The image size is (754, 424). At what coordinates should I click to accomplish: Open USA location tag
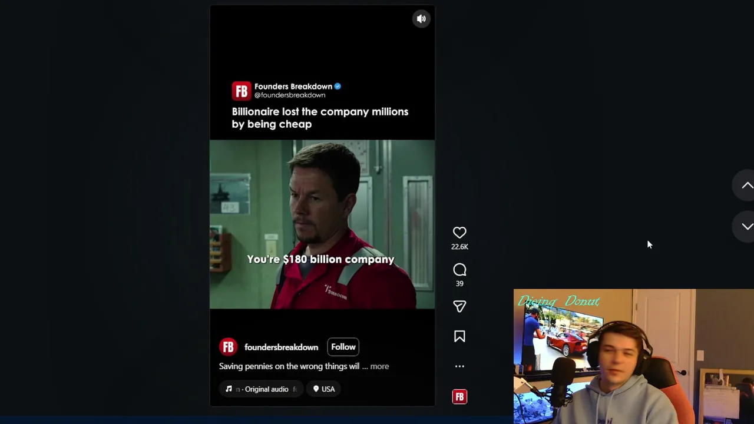point(324,389)
